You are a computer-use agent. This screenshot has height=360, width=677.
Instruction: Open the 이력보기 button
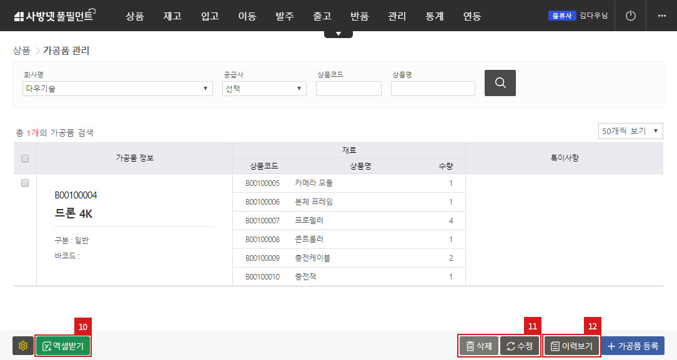571,346
